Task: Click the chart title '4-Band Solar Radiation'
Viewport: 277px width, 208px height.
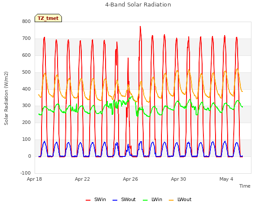Action: (x=138, y=5)
